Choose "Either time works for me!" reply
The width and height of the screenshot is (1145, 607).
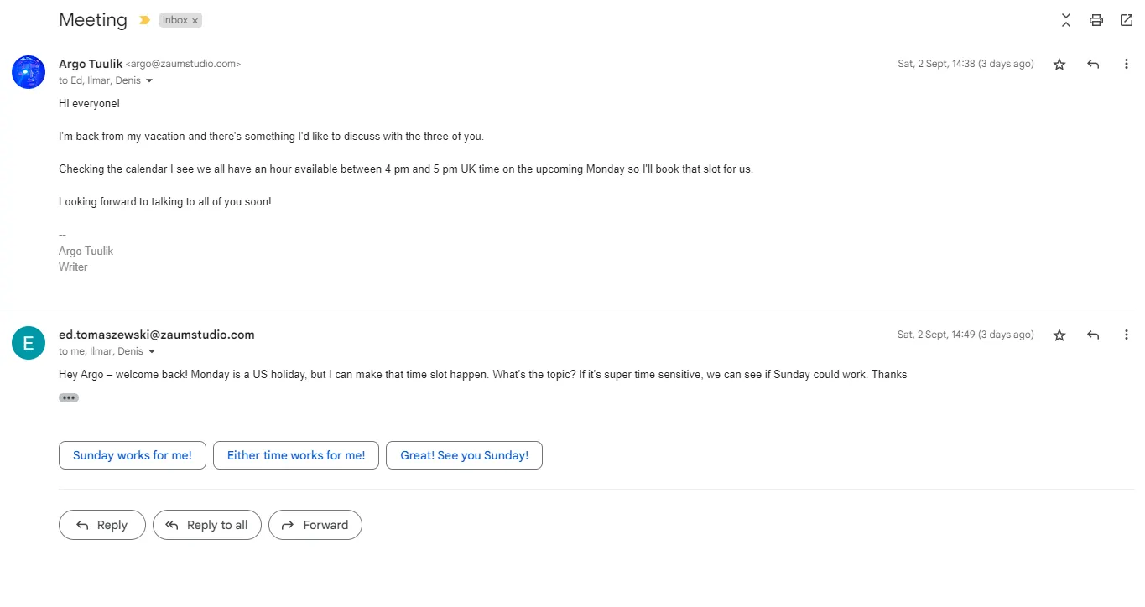point(296,455)
